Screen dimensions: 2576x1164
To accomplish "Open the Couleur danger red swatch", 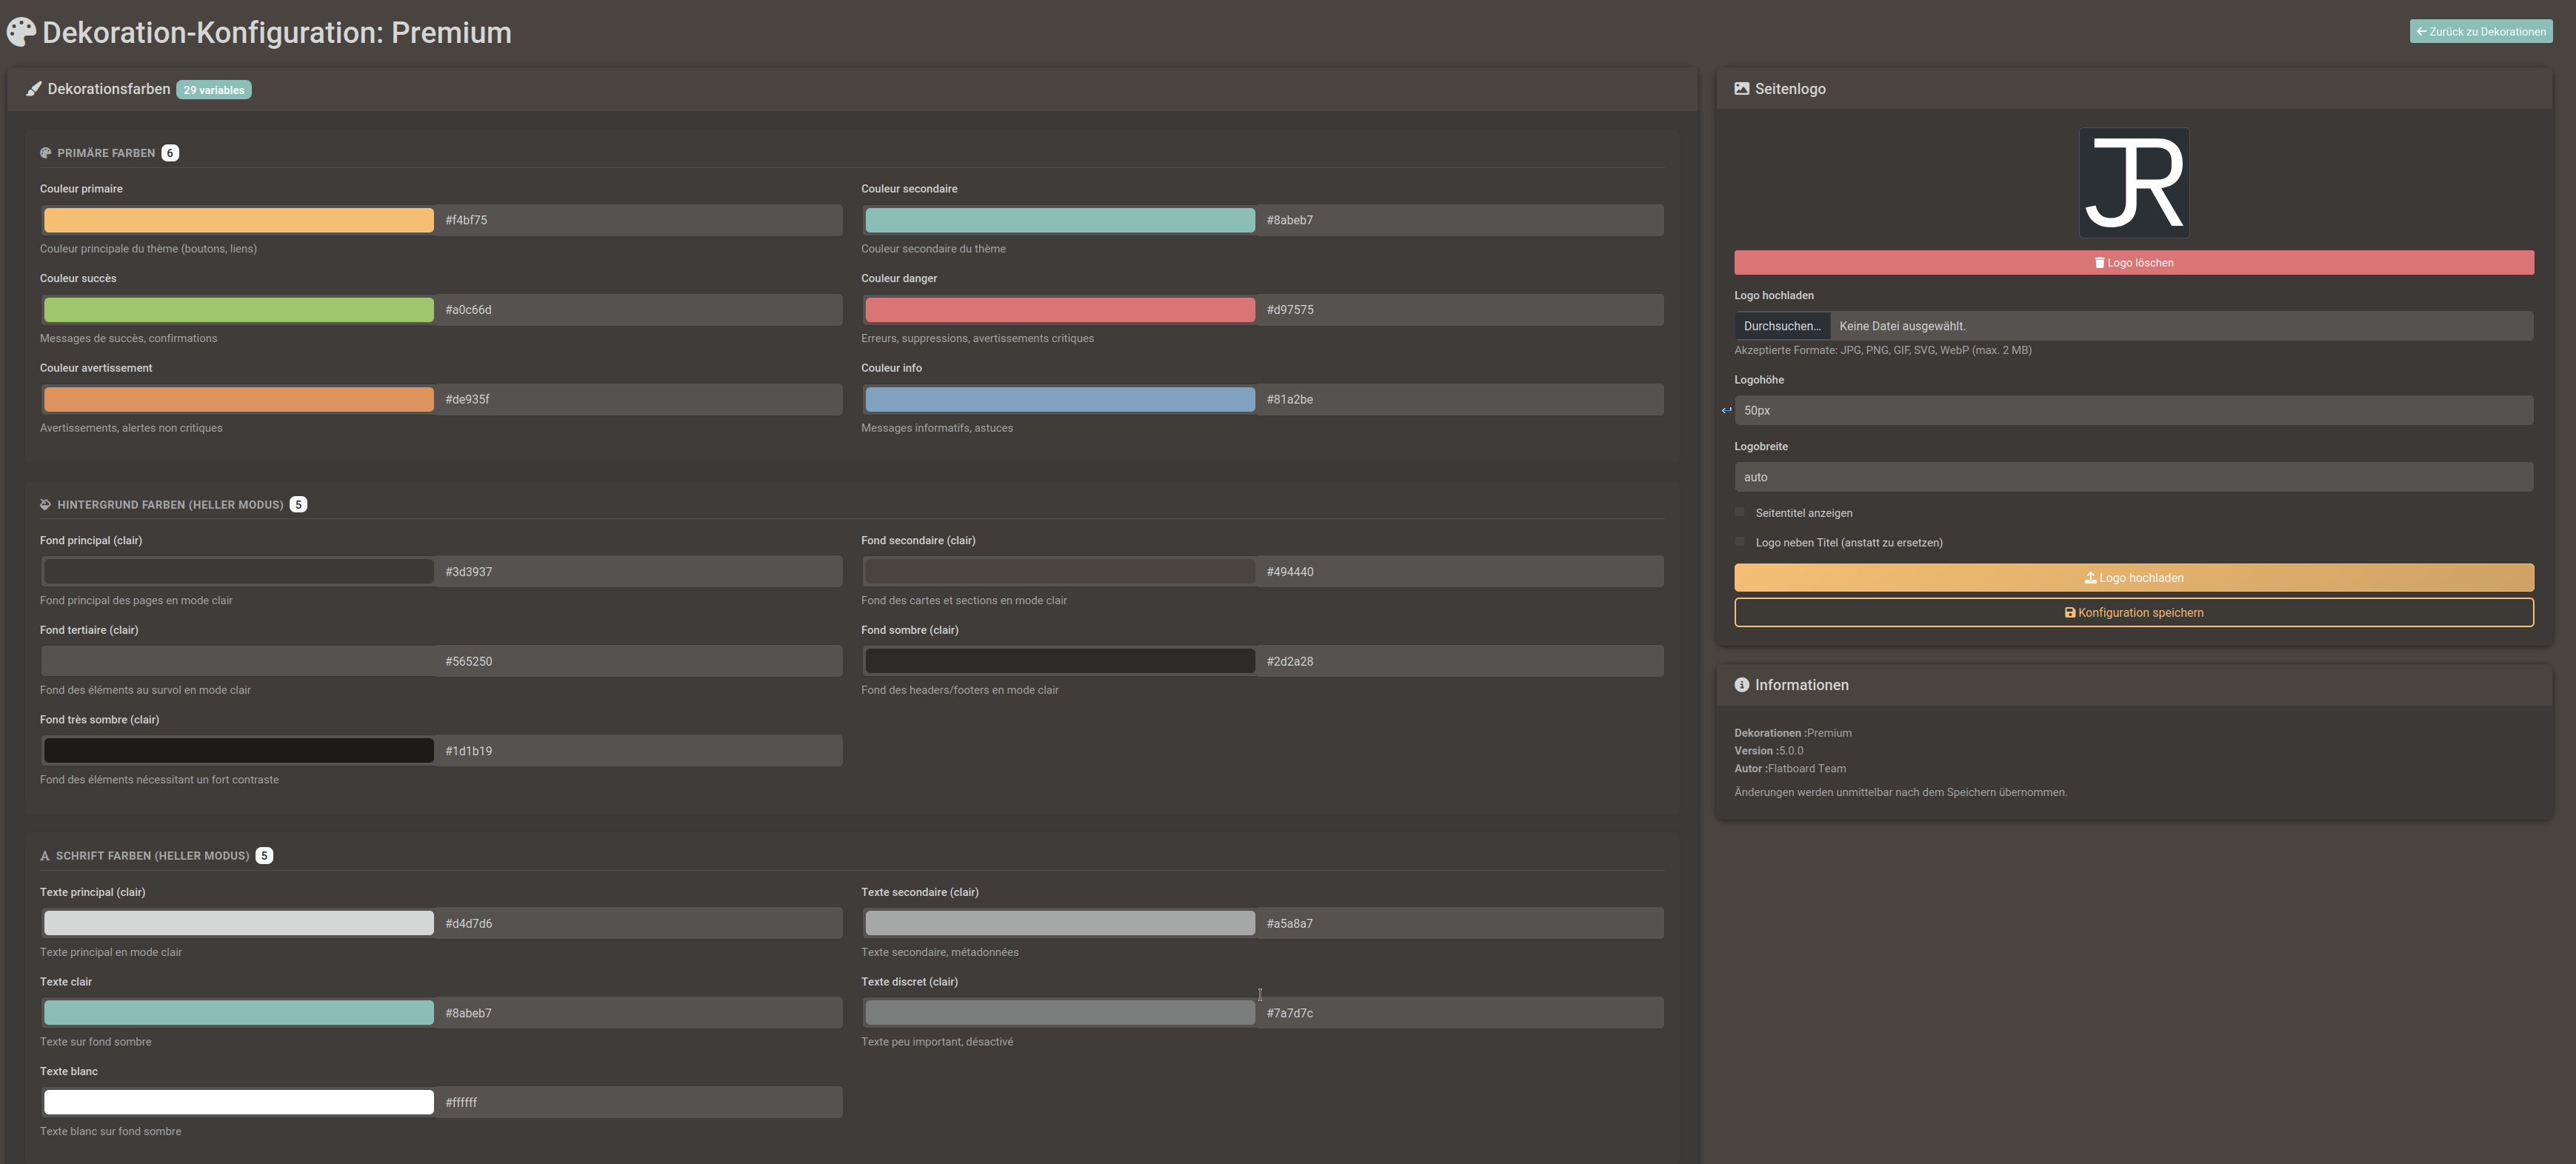I will coord(1059,310).
